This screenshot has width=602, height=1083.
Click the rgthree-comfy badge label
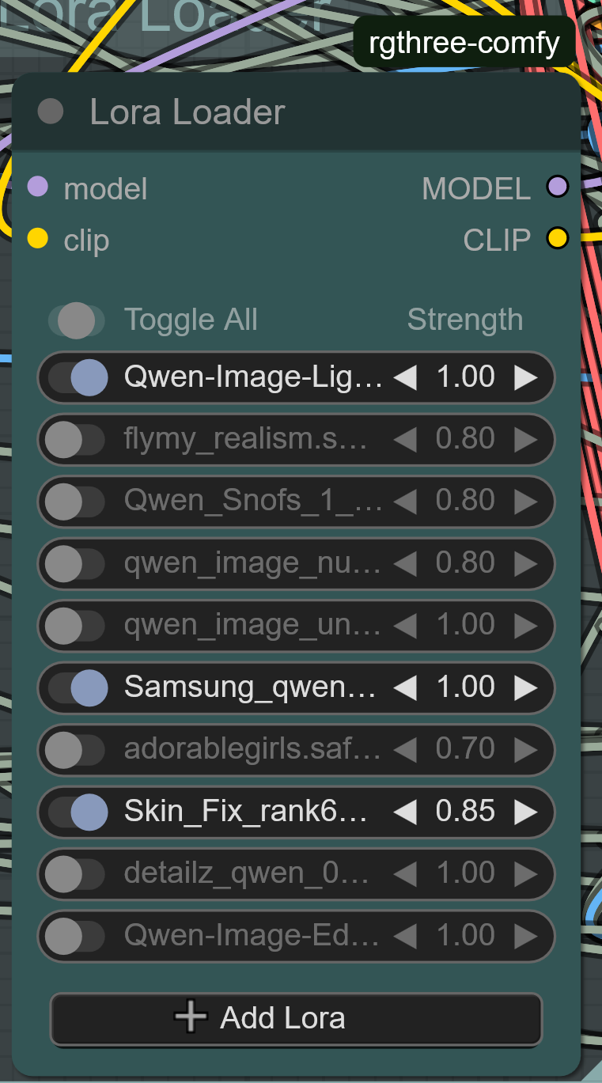[464, 42]
